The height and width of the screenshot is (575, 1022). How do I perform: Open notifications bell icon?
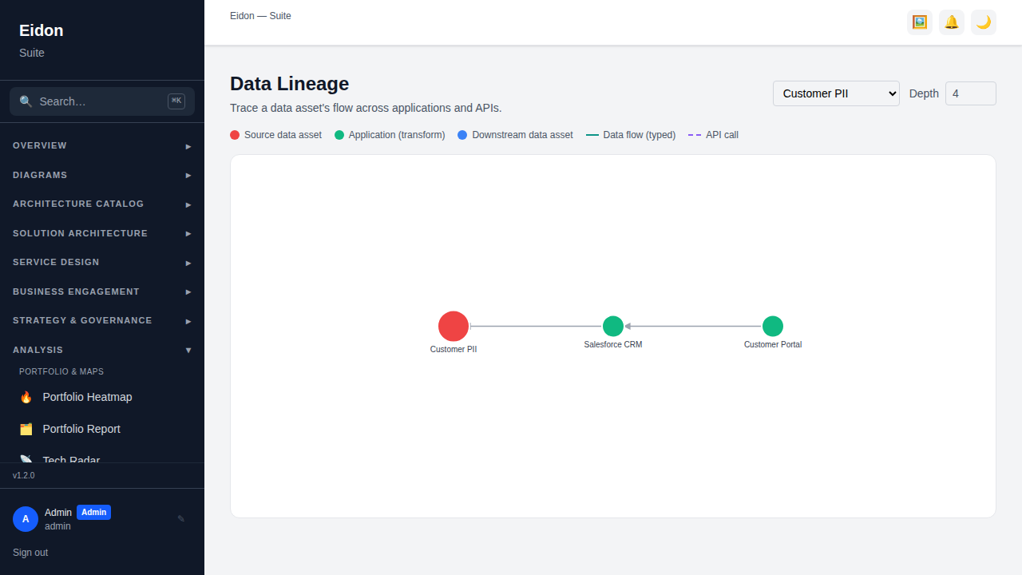pyautogui.click(x=952, y=22)
